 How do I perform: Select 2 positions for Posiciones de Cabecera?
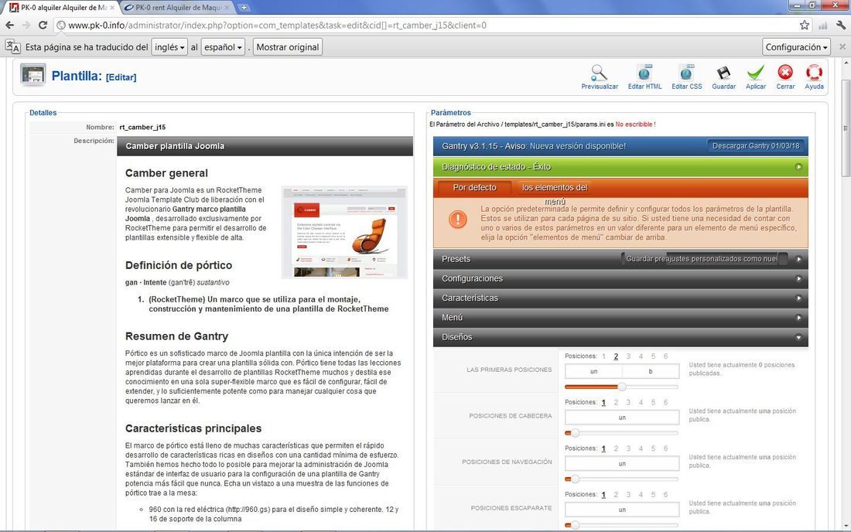coord(616,402)
